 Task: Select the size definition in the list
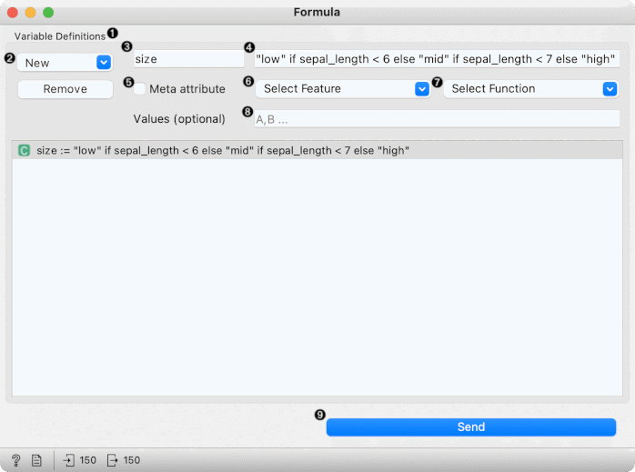click(223, 150)
